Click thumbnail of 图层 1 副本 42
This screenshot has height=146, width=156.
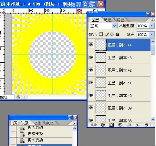[101, 70]
